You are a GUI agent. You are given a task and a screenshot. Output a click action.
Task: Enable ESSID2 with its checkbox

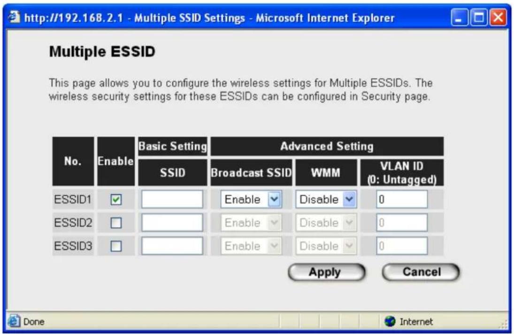[116, 223]
